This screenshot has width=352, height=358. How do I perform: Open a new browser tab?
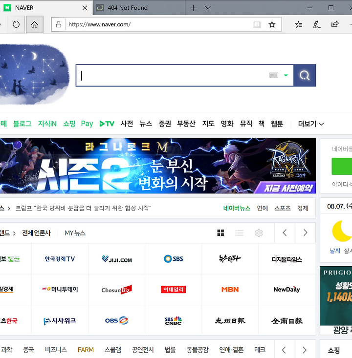[193, 8]
